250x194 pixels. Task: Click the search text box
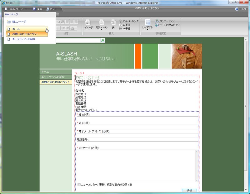[78, 41]
